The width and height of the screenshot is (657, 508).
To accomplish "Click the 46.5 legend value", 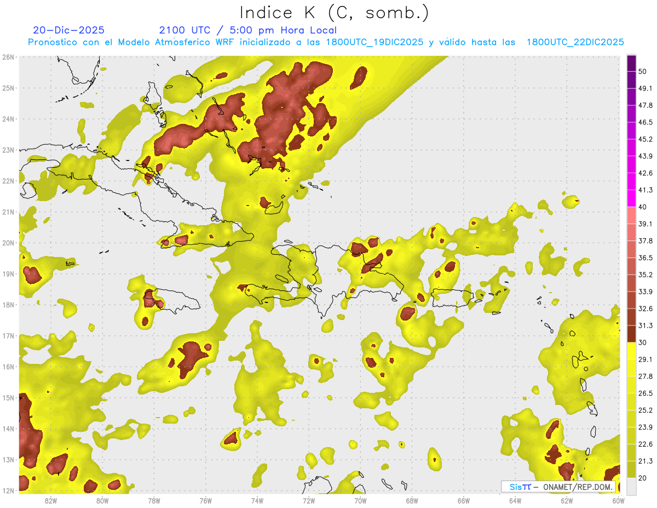I will pyautogui.click(x=646, y=122).
